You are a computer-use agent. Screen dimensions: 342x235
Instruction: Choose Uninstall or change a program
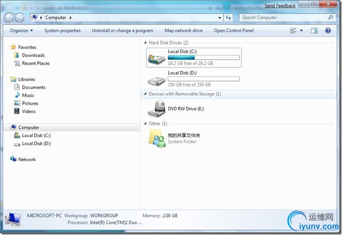tap(122, 30)
